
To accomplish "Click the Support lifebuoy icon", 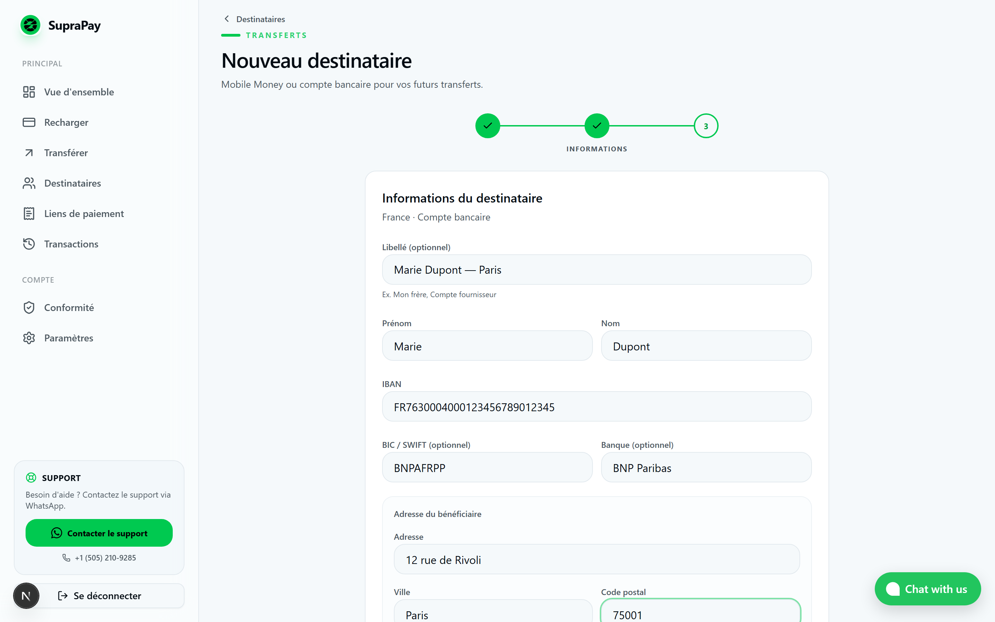I will coord(31,478).
